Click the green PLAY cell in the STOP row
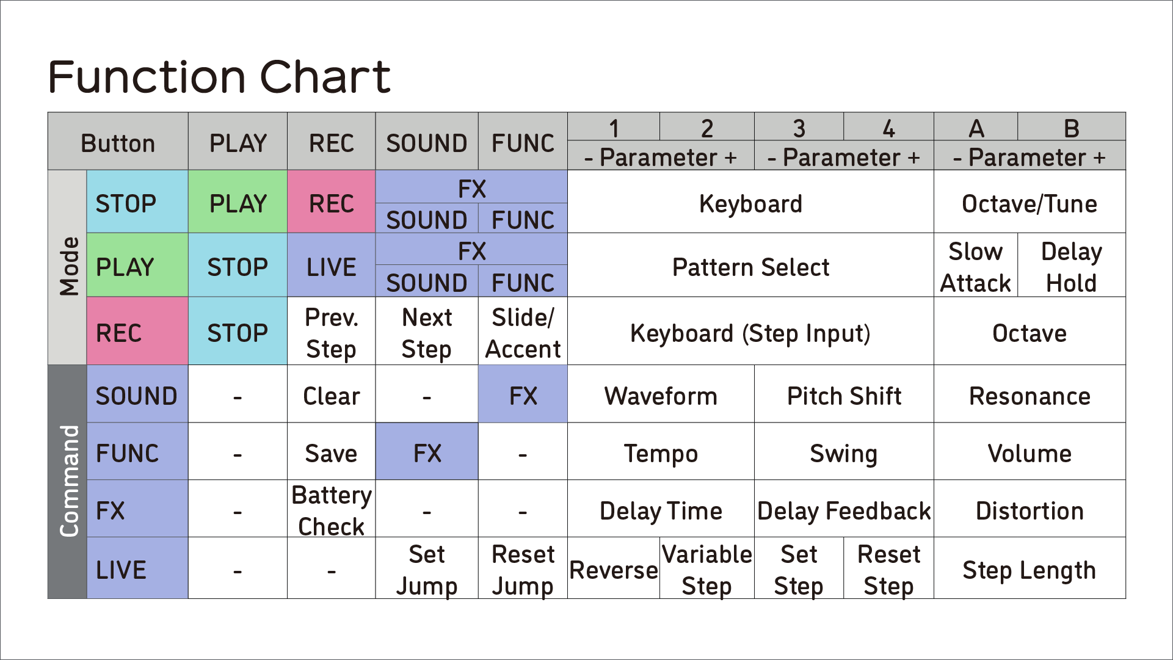1173x660 pixels. coord(238,203)
